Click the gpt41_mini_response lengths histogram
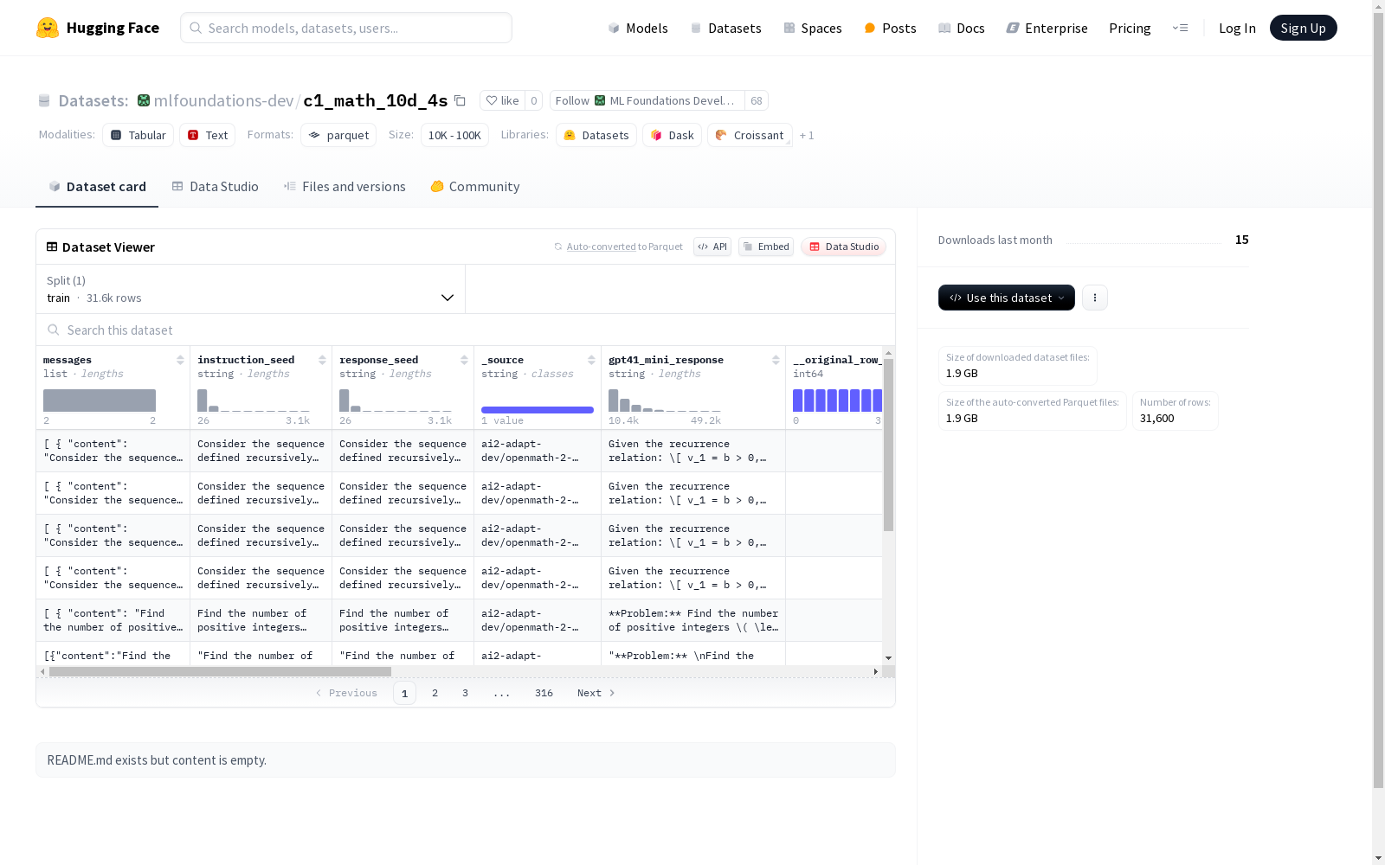The height and width of the screenshot is (865, 1385). [x=665, y=400]
